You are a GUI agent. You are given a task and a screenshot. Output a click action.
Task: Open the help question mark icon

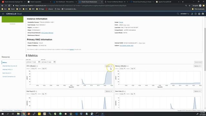coord(196,14)
